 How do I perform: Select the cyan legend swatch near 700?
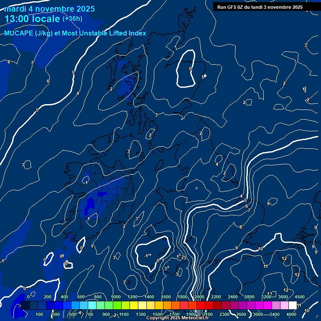tap(92, 306)
